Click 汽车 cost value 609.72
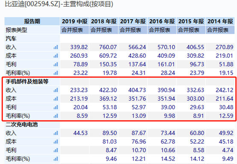 (x=108, y=56)
